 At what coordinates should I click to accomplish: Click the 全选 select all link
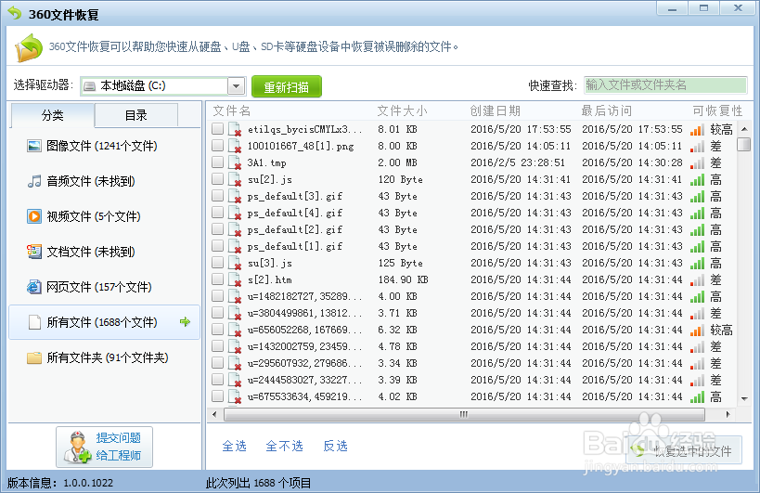click(x=235, y=446)
